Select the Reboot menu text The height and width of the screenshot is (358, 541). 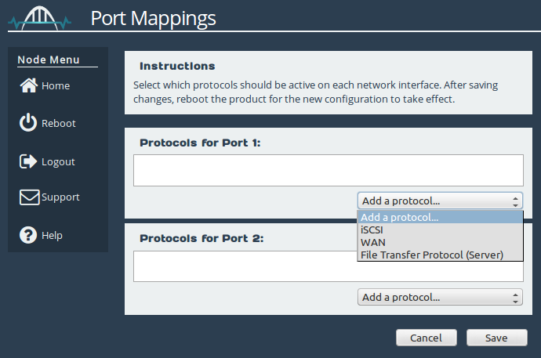pos(58,123)
